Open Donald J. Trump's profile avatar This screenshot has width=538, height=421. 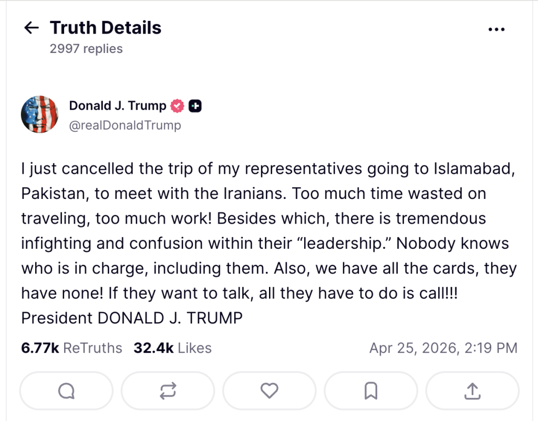(39, 114)
